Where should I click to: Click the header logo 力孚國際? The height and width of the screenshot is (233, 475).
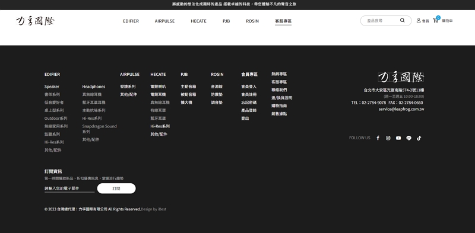(35, 21)
